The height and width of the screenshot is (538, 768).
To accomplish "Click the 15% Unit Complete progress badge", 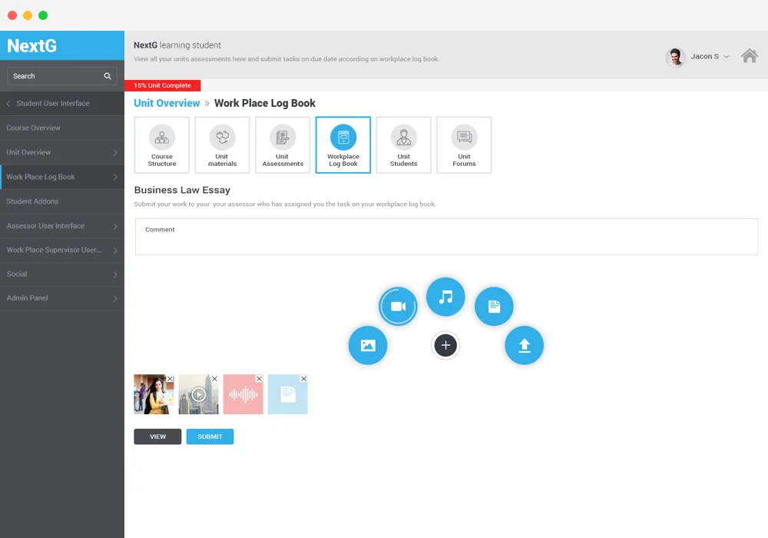I will point(161,85).
